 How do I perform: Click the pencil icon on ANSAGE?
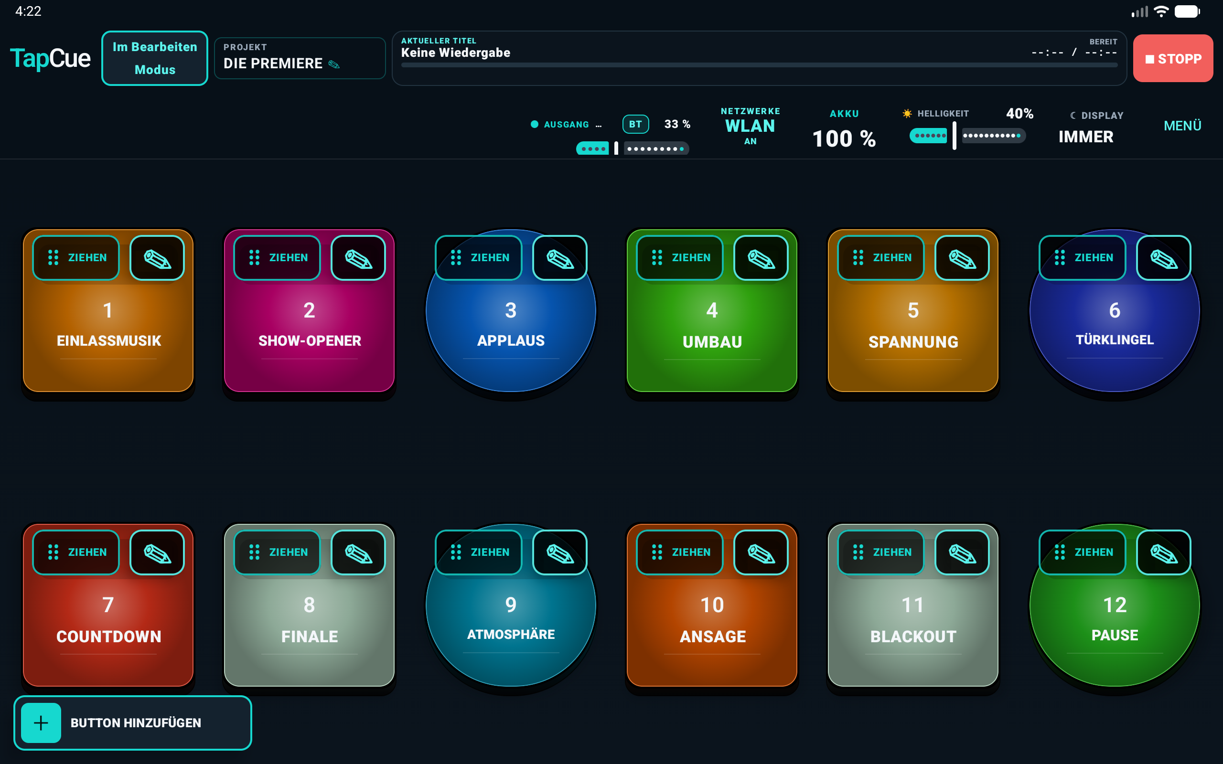tap(761, 552)
